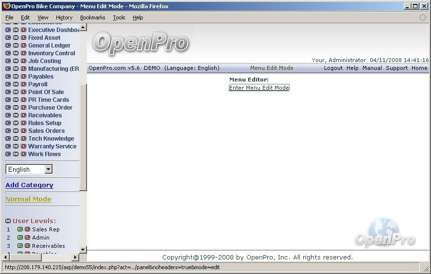
Task: Click the sidebar vertical scrollbar down arrow
Action: (83, 250)
